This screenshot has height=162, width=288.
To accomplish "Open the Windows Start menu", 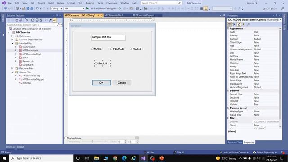I will point(4,158).
